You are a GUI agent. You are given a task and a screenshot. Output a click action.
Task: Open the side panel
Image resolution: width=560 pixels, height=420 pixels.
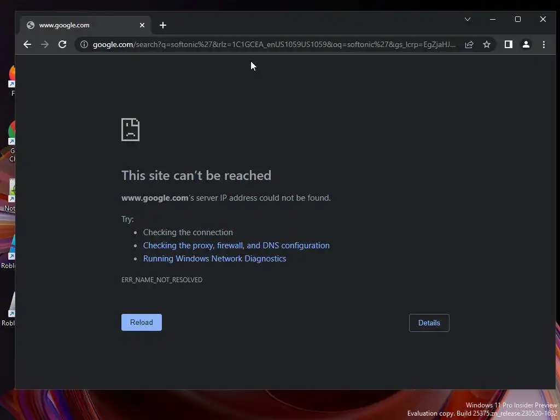[508, 44]
